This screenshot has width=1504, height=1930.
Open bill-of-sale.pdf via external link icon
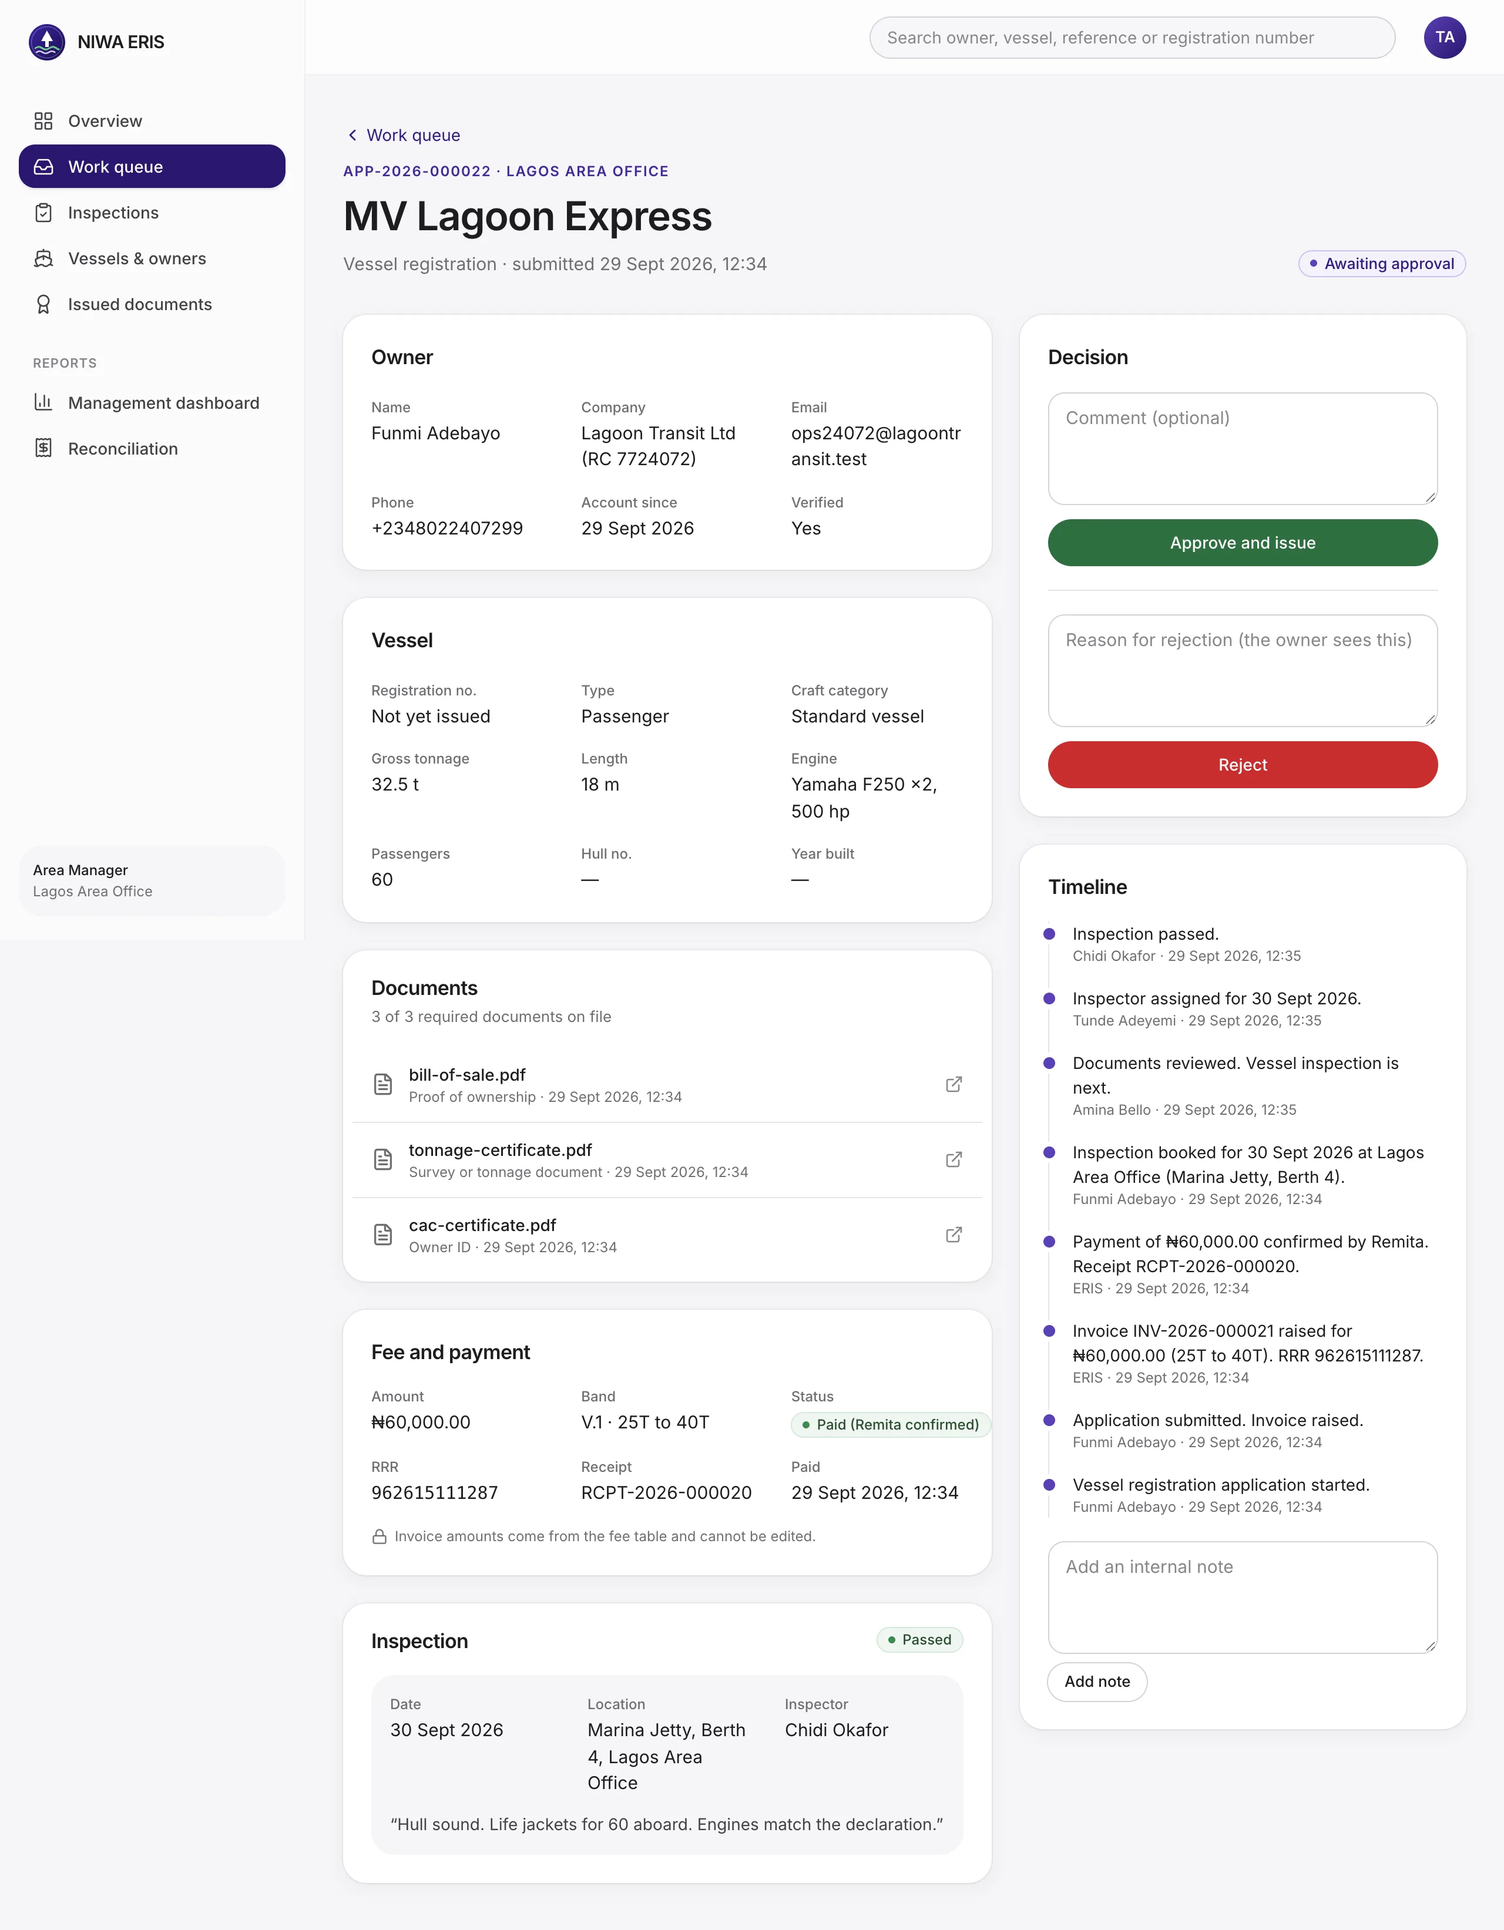coord(953,1084)
